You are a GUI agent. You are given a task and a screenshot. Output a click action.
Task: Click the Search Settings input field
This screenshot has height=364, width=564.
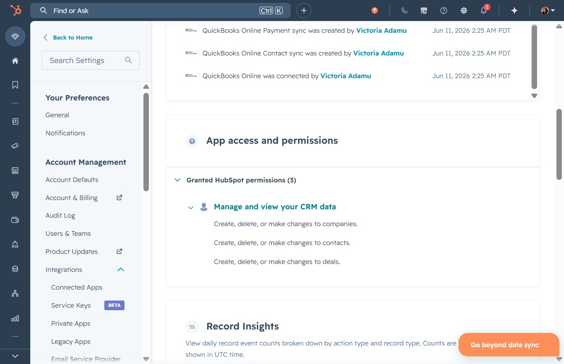click(x=90, y=61)
